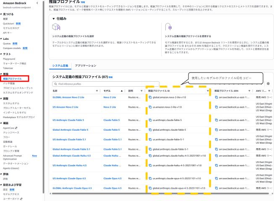Switch to アプリケーション tab
Image resolution: width=274 pixels, height=201 pixels.
coord(86,66)
